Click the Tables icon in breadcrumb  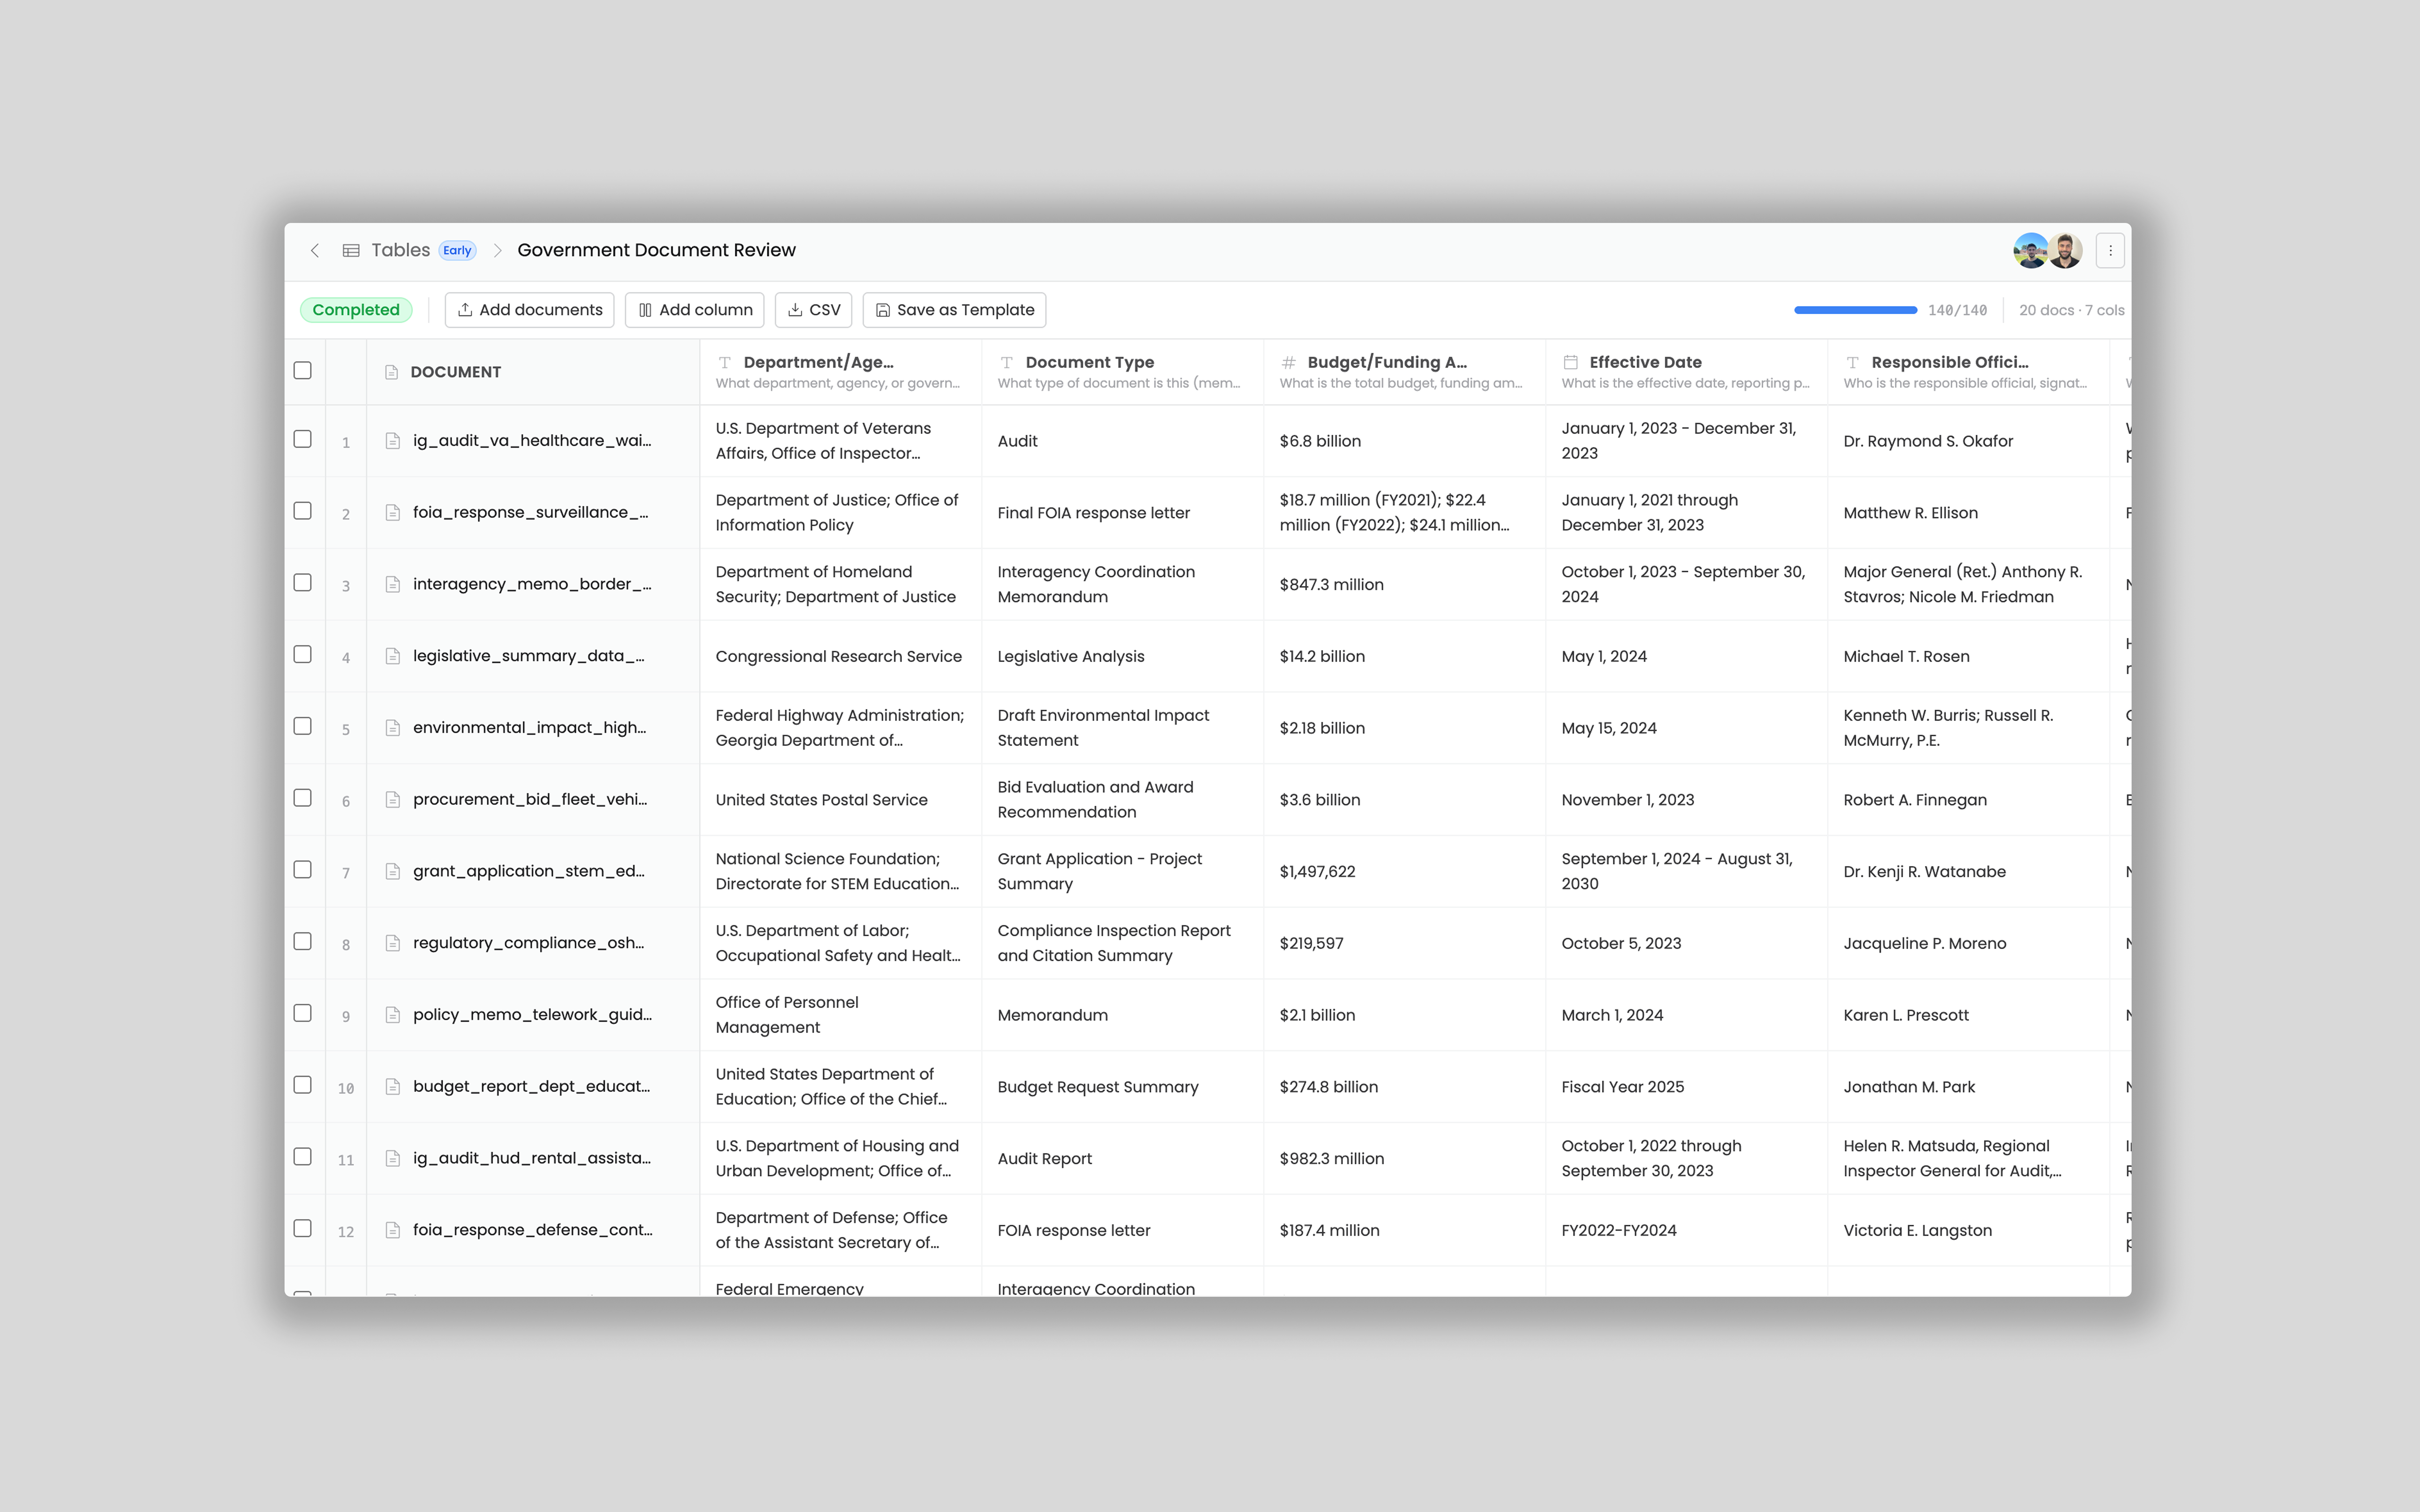click(351, 250)
